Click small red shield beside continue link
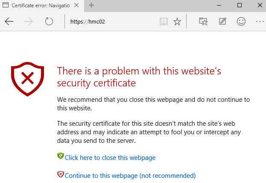The height and width of the screenshot is (183, 266). (60, 174)
